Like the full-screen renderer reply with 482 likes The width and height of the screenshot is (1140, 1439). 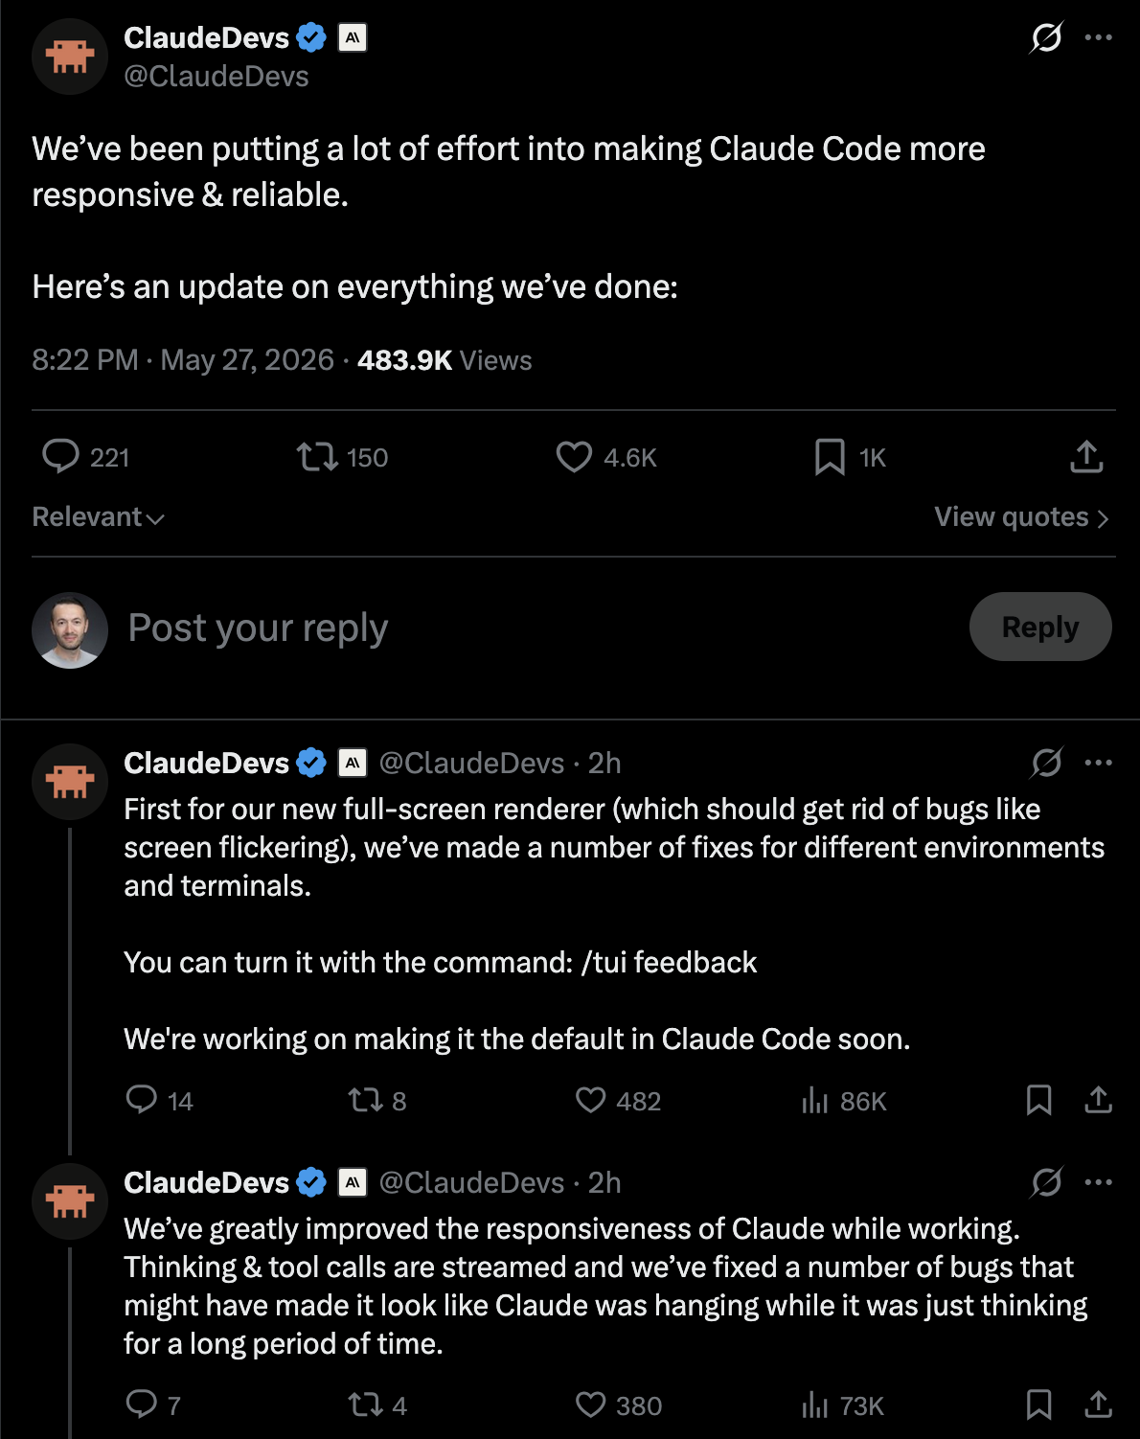click(618, 1101)
